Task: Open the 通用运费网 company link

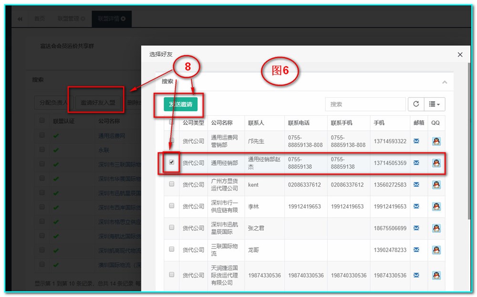Action: click(109, 136)
